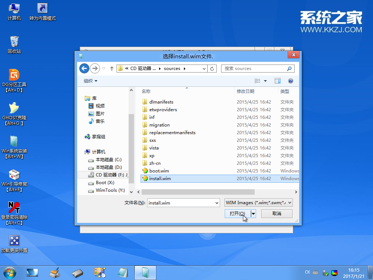
Task: Refresh the sources folder view
Action: pos(212,68)
